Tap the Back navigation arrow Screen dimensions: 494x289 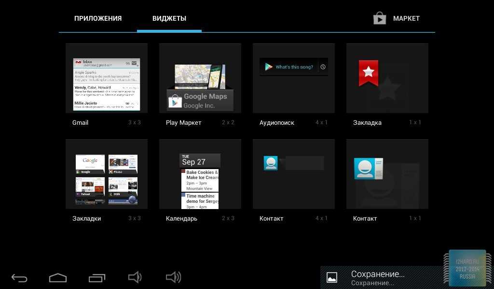(19, 277)
